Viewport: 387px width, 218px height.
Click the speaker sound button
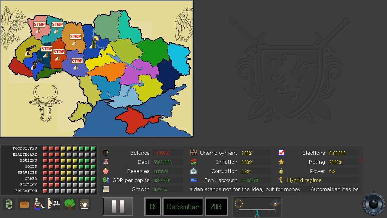[x=373, y=204]
